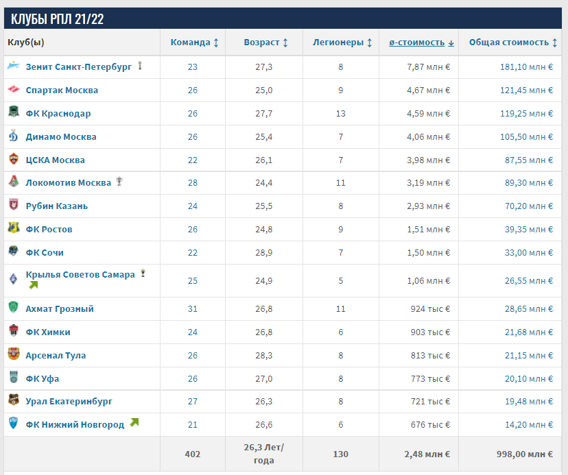The image size is (568, 475).
Task: Click Nizhny Novgorod's total value 14,20 млн €
Action: tap(529, 424)
